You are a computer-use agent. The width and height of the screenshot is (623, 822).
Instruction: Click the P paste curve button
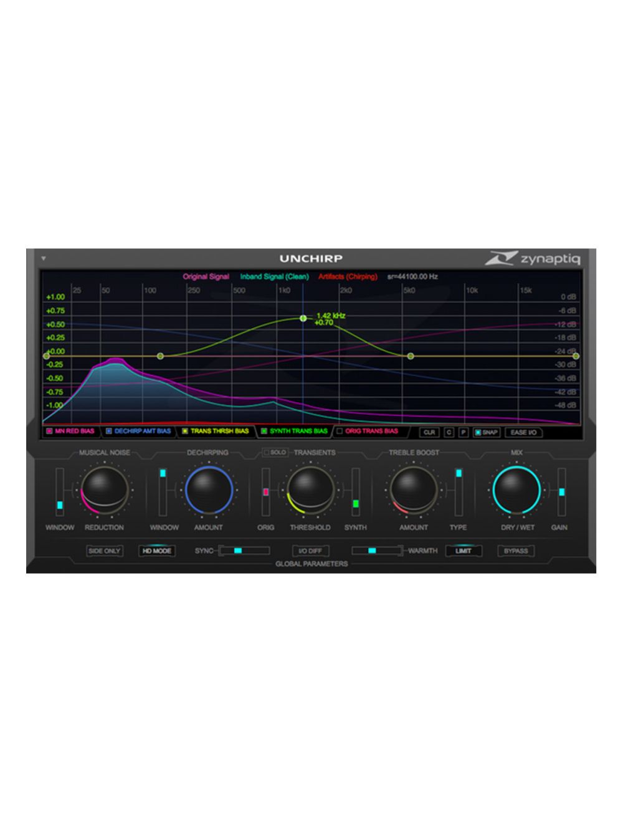point(464,432)
